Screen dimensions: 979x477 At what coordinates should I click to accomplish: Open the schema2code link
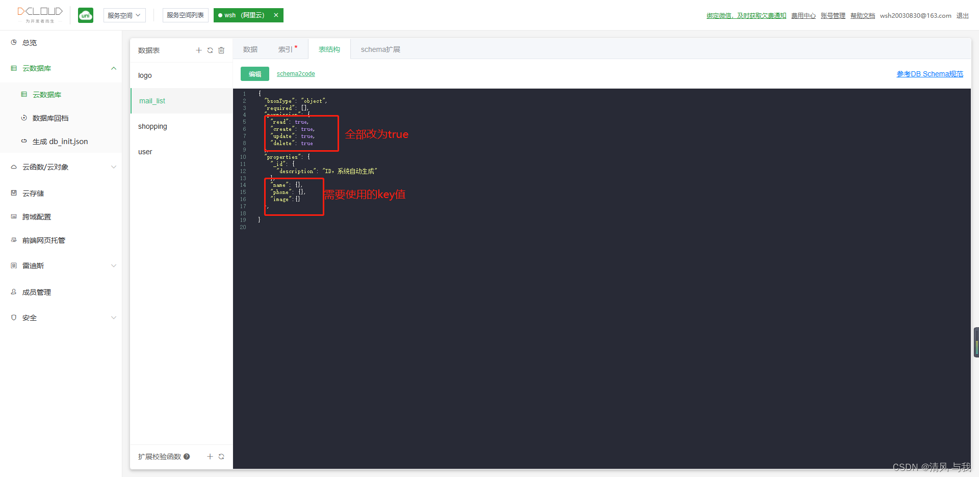coord(296,74)
